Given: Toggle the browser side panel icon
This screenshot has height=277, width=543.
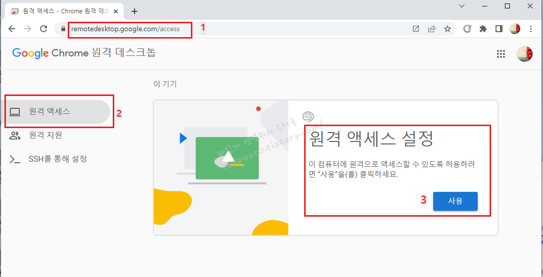Looking at the screenshot, I should tap(498, 29).
